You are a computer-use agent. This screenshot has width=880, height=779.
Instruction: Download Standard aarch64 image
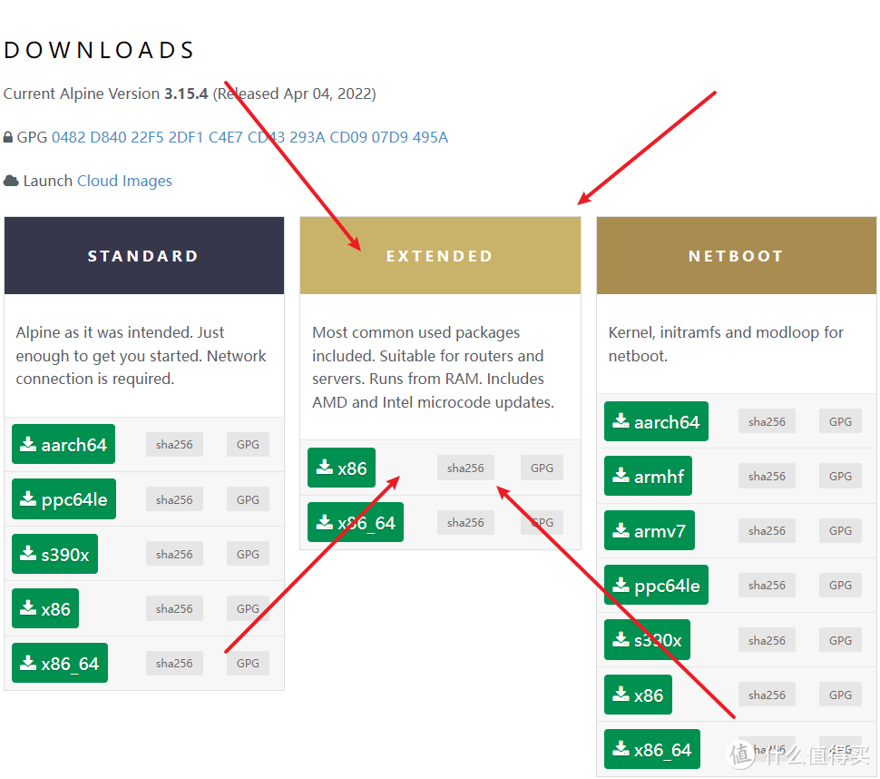[64, 444]
